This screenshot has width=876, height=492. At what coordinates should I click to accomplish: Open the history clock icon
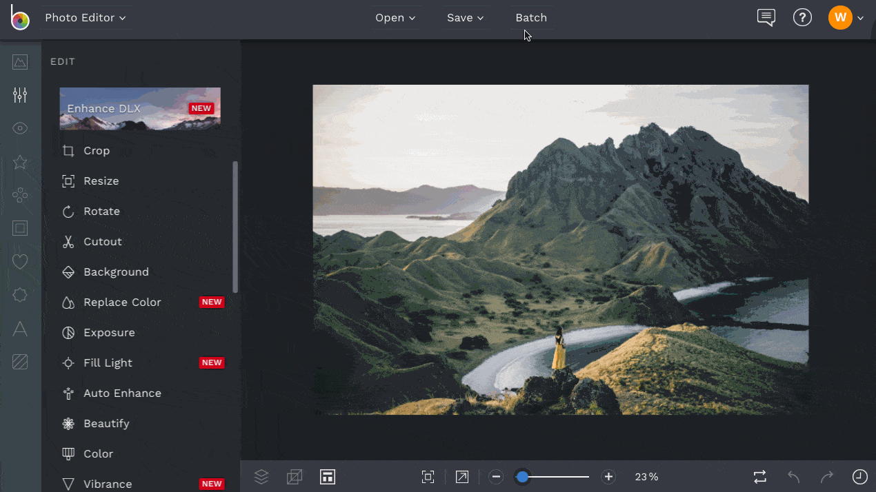pos(859,477)
